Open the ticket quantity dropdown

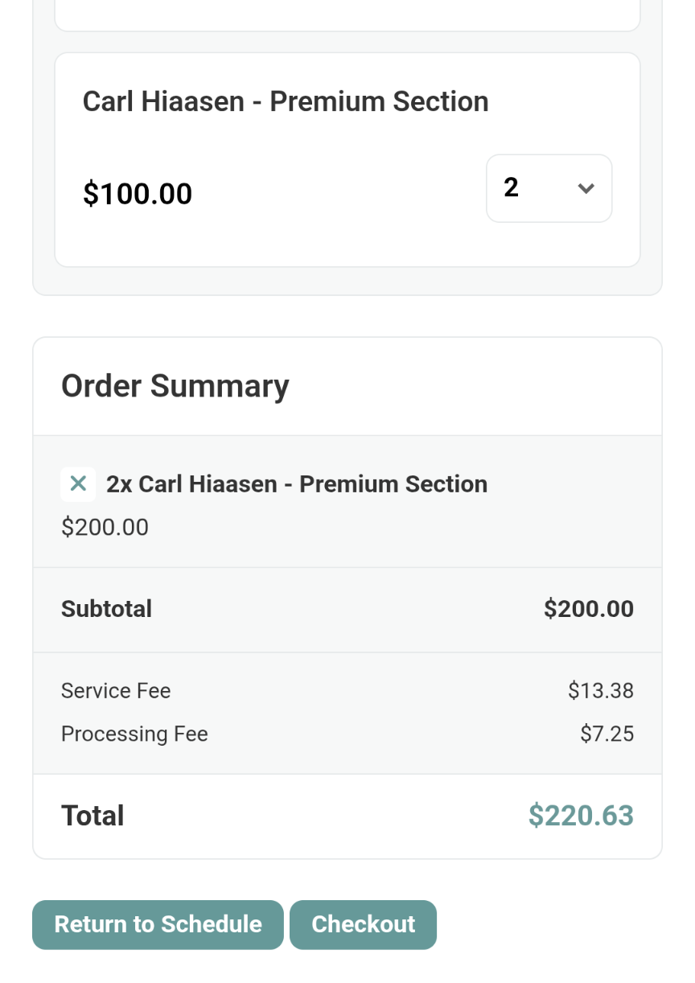click(549, 188)
